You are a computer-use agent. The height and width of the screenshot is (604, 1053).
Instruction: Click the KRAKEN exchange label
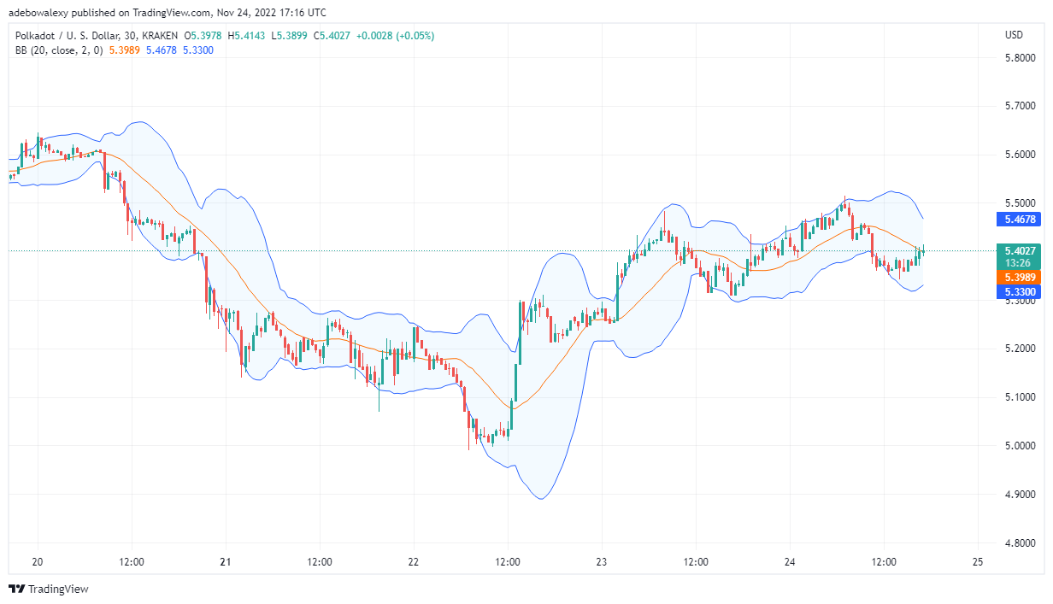[161, 38]
